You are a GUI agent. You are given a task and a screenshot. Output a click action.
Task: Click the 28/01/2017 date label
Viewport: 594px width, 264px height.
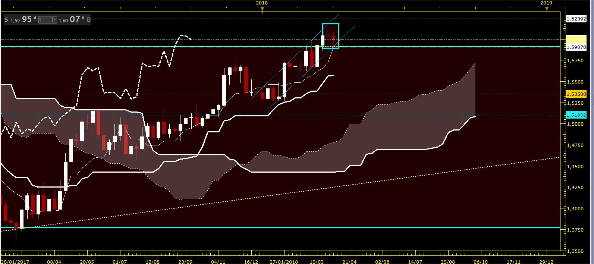click(x=15, y=261)
